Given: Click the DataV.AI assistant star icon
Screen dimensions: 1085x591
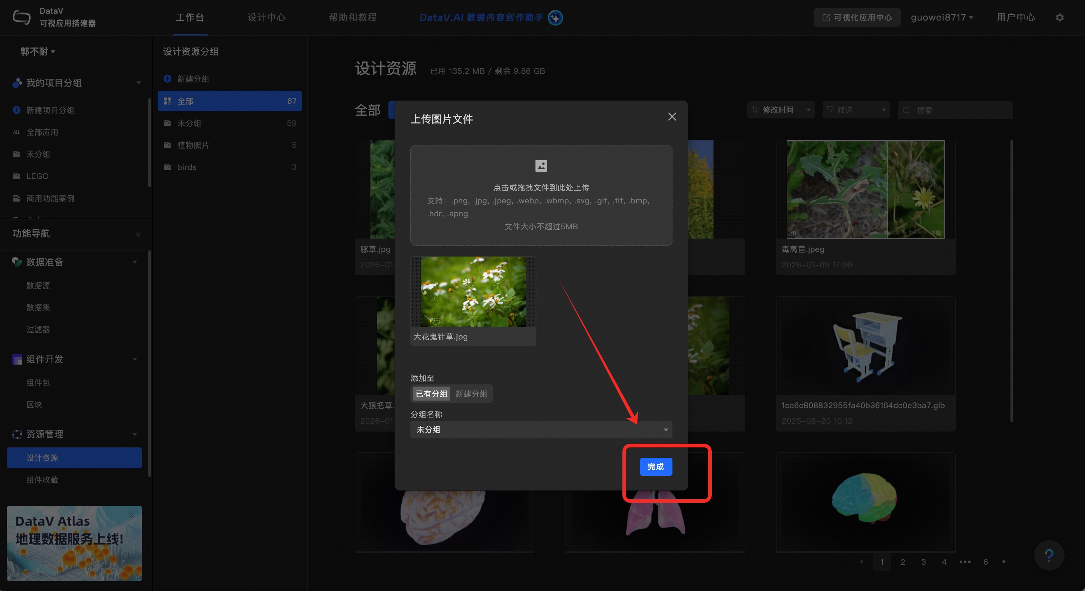Looking at the screenshot, I should (555, 18).
